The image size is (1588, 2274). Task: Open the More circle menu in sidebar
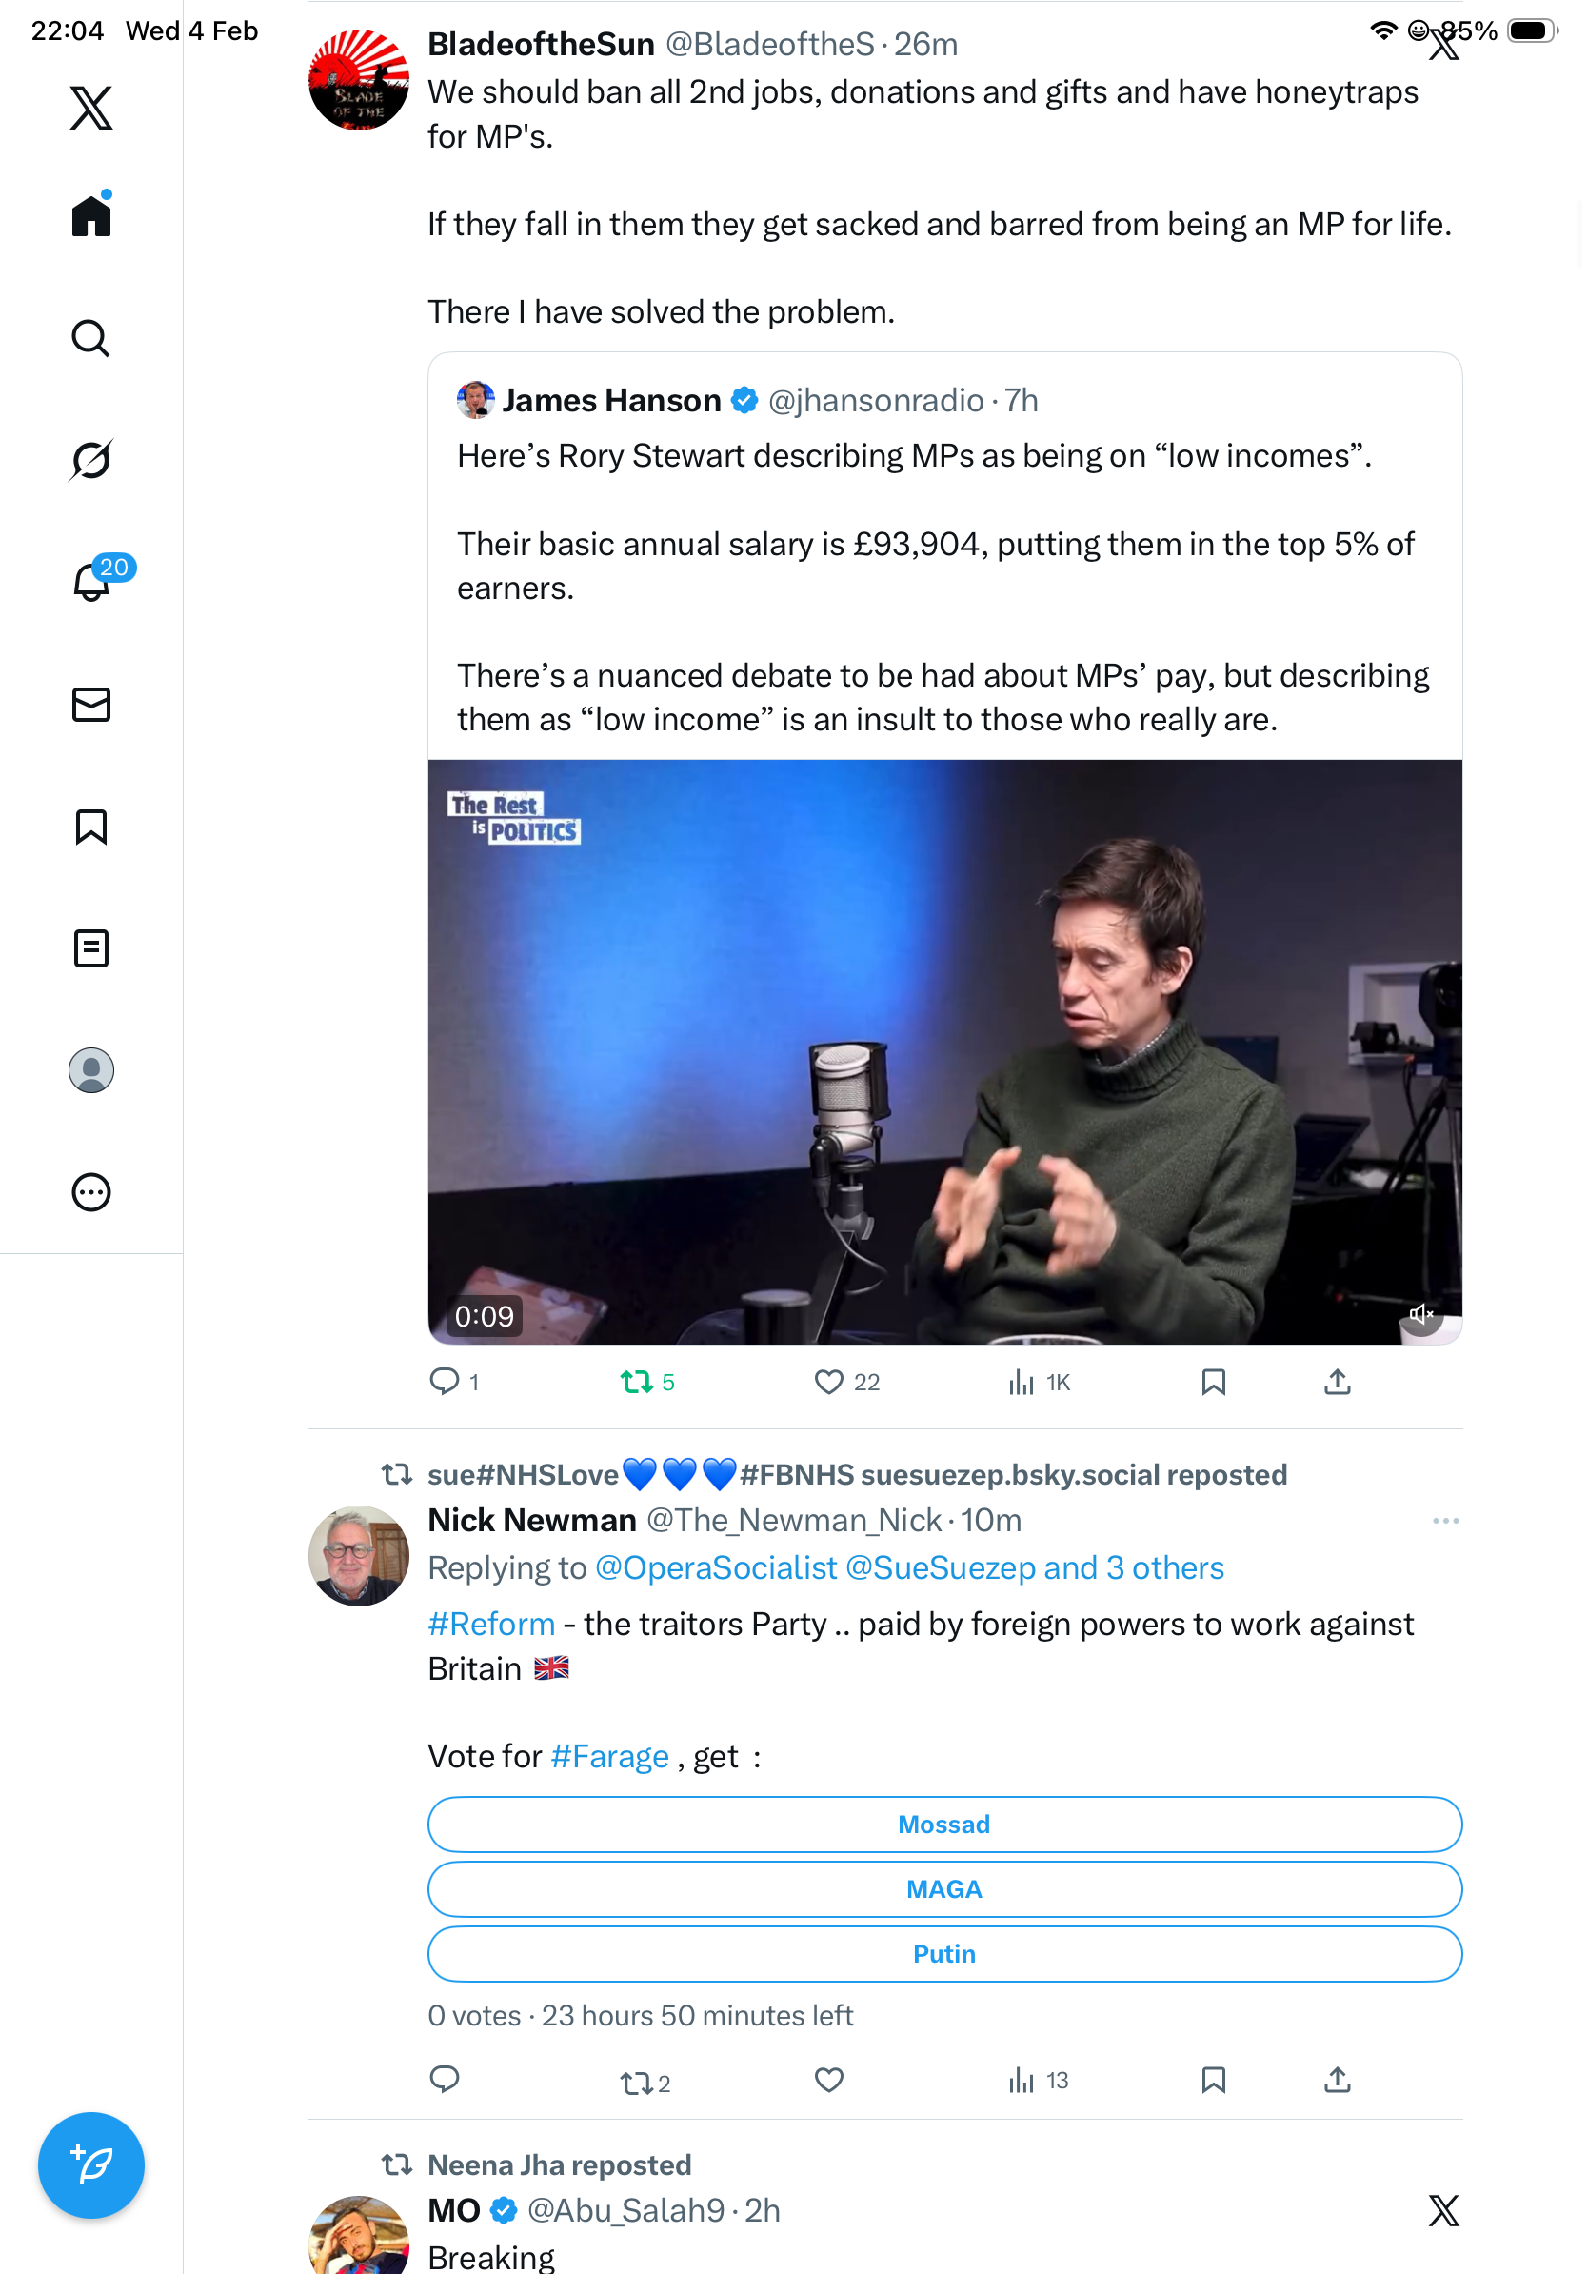tap(91, 1192)
